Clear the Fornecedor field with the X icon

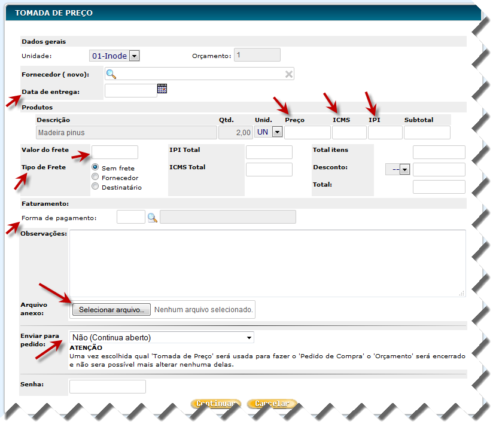coord(288,74)
